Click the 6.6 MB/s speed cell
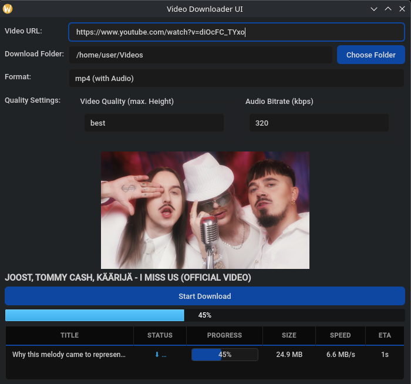411x384 pixels. pos(341,355)
